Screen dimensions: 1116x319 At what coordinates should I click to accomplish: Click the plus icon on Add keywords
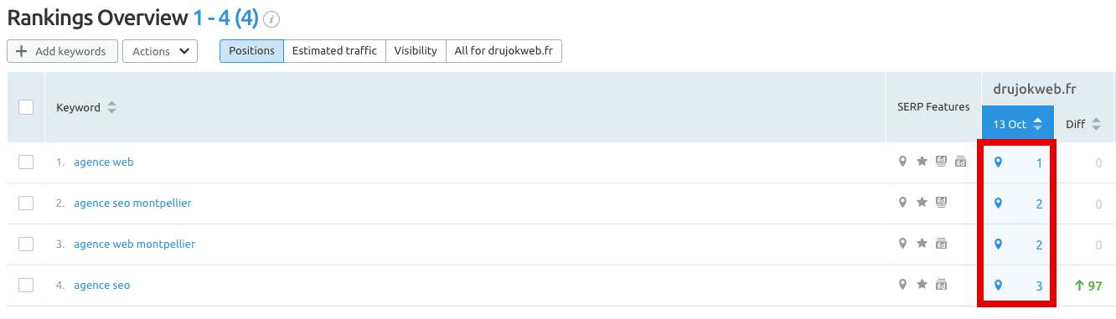[x=23, y=51]
